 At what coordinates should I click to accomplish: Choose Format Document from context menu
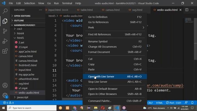[x=115, y=52]
